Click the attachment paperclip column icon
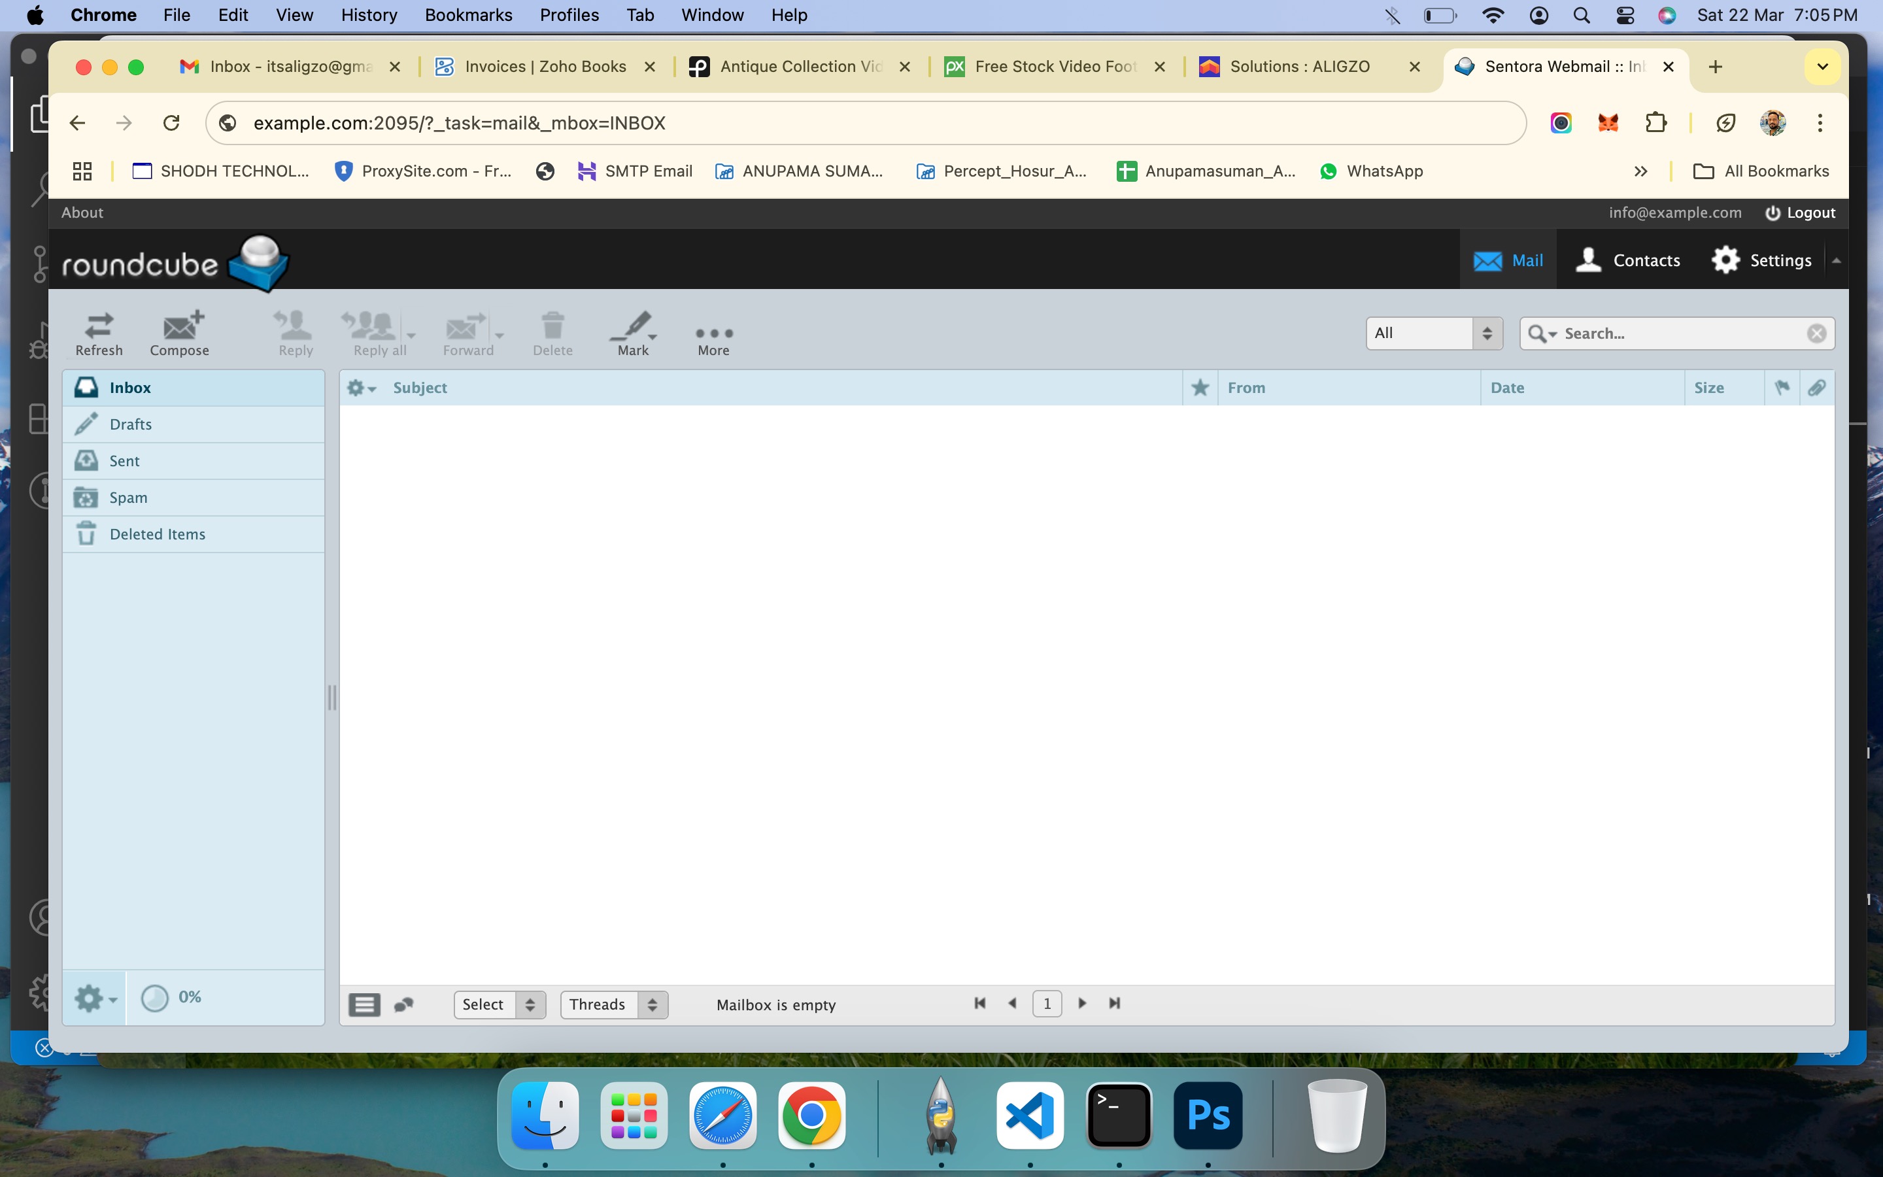1883x1177 pixels. pyautogui.click(x=1817, y=388)
